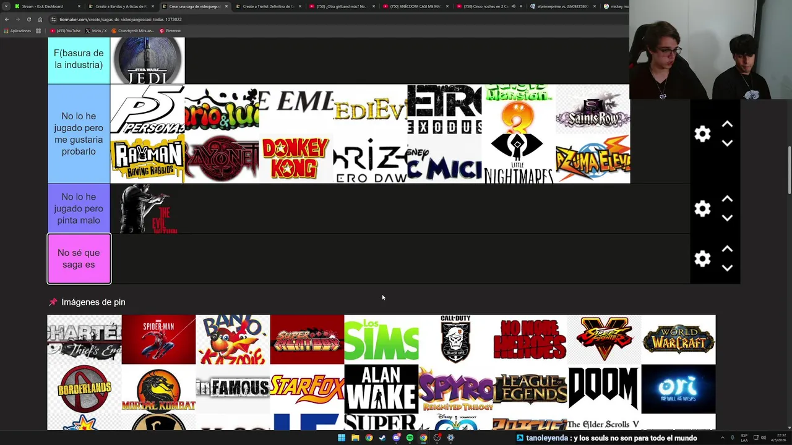Select the Ori Will of the Wisps image

click(678, 389)
